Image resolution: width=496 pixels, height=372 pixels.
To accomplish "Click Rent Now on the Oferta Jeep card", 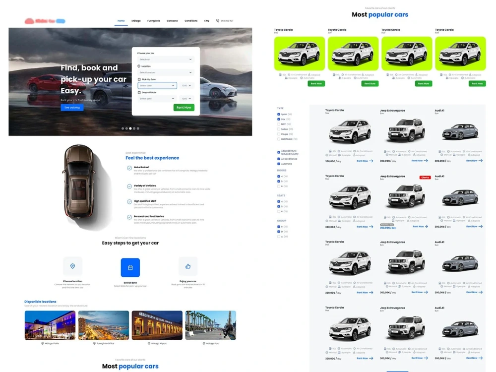I will pos(418,227).
